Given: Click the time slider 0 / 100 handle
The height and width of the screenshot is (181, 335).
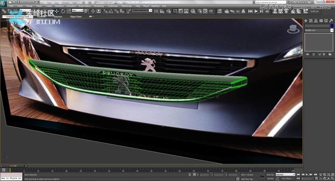Looking at the screenshot, I should (x=13, y=166).
